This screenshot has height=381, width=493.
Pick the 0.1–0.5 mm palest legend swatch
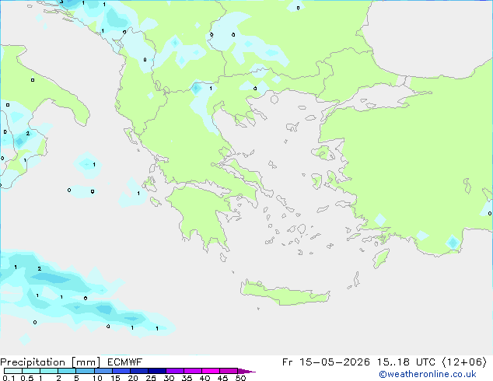[x=13, y=371]
